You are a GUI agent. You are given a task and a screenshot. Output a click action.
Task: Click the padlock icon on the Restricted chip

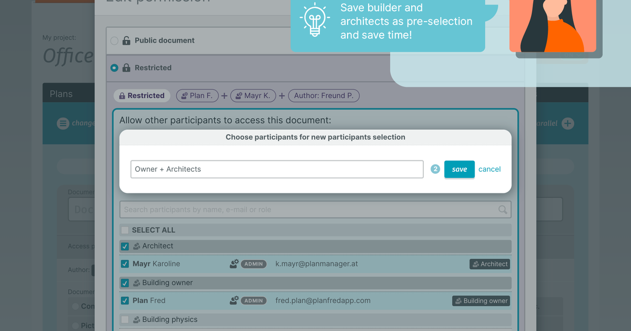coord(122,95)
